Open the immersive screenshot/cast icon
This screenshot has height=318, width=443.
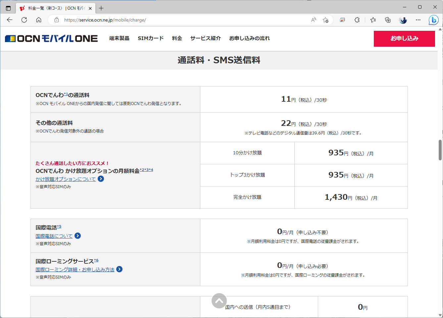pyautogui.click(x=342, y=20)
